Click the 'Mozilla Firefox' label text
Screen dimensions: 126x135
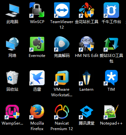coord(37,126)
